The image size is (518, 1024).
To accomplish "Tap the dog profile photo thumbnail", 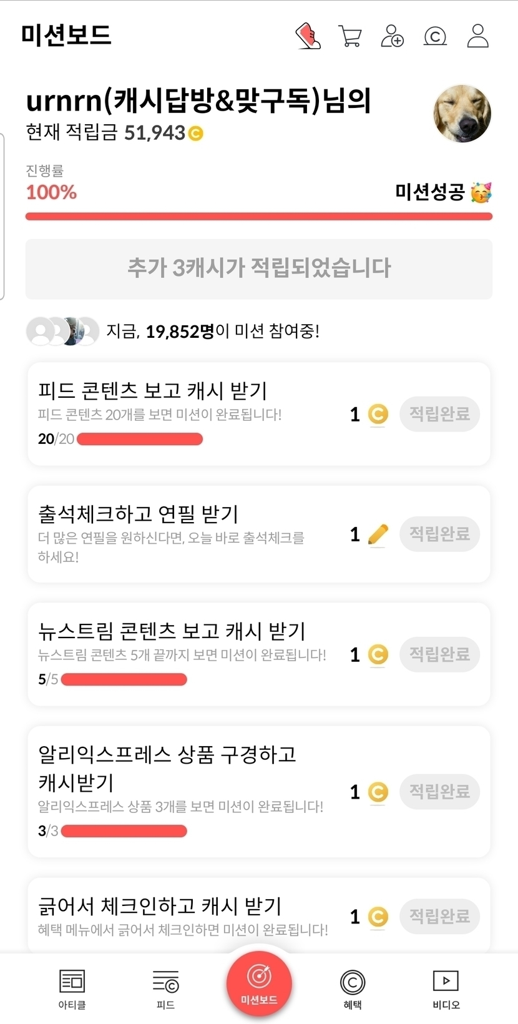I will 462,114.
